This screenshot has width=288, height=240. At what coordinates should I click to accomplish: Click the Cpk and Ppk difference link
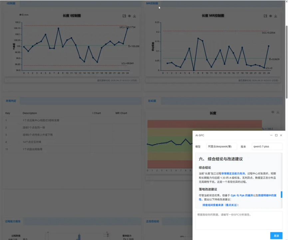point(242,195)
